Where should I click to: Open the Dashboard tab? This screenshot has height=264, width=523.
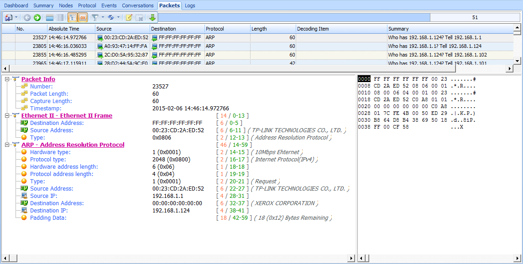tap(16, 5)
